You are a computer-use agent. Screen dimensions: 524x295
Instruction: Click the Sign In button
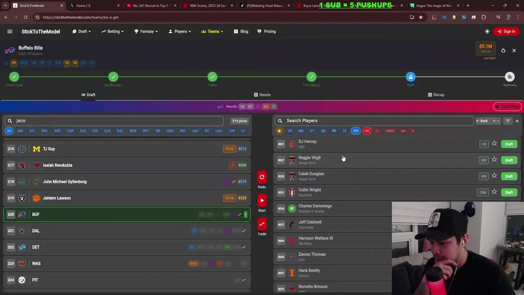click(506, 32)
